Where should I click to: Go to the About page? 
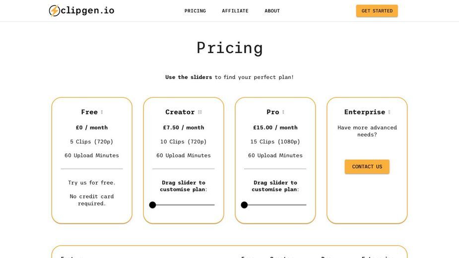pyautogui.click(x=272, y=11)
